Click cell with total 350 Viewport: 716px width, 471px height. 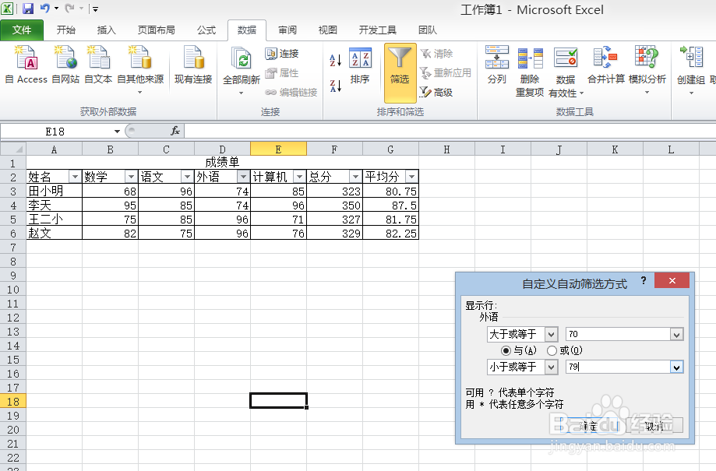[334, 205]
